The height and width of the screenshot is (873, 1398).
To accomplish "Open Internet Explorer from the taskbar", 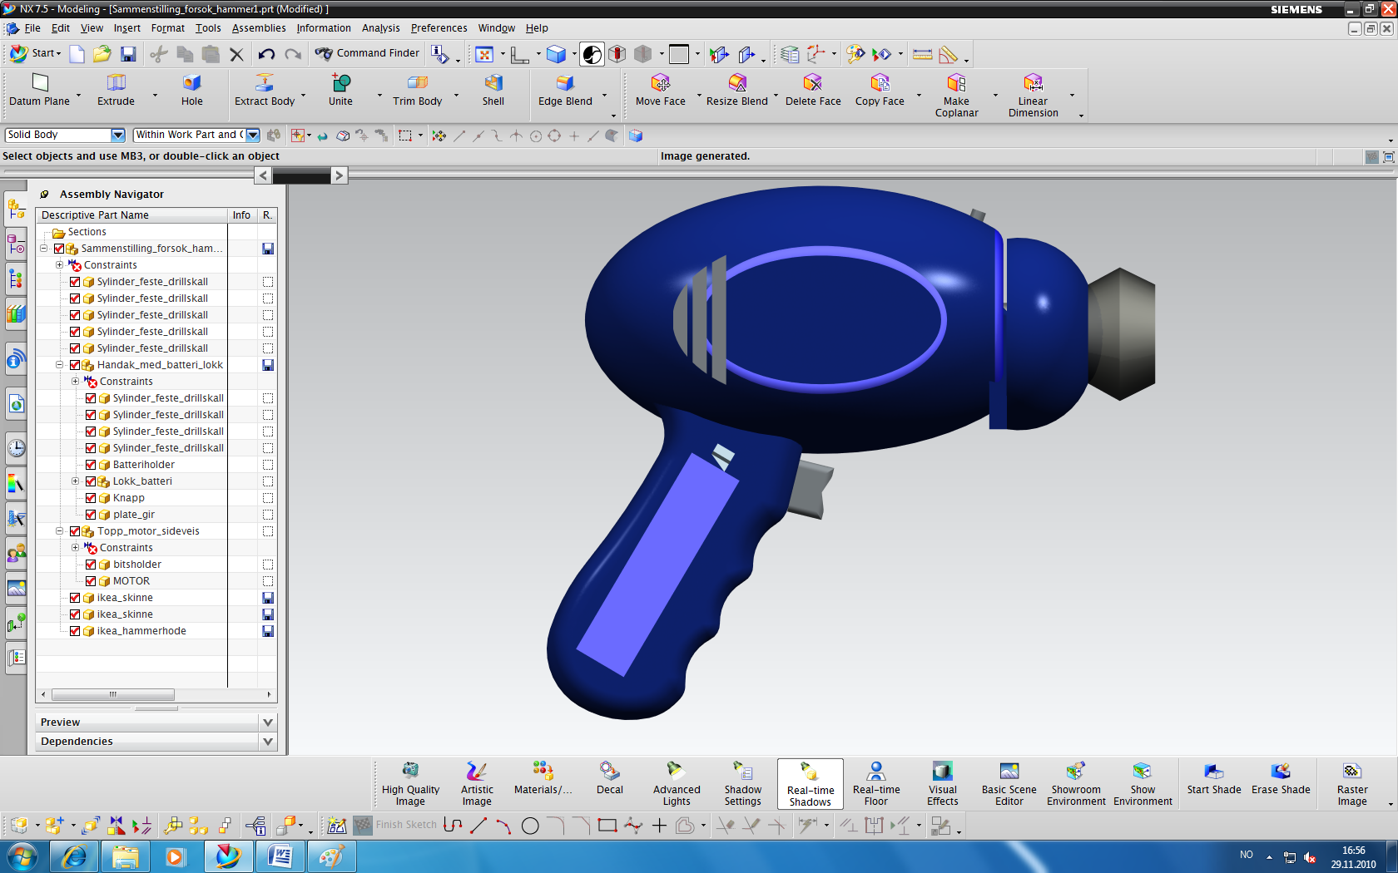I will pyautogui.click(x=74, y=856).
